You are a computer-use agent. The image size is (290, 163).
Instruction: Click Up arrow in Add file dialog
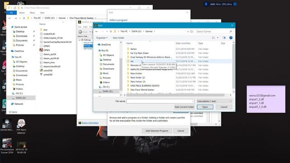pyautogui.click(x=111, y=31)
